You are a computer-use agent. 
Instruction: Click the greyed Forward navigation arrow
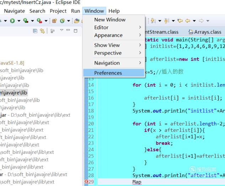[x=201, y=21]
